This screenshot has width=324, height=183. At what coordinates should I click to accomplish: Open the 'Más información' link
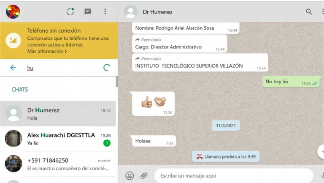pos(47,52)
